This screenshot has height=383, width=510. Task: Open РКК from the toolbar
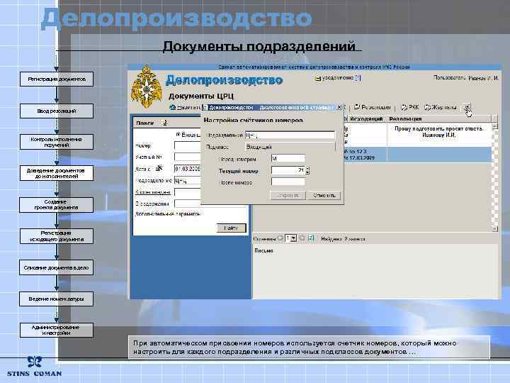410,107
